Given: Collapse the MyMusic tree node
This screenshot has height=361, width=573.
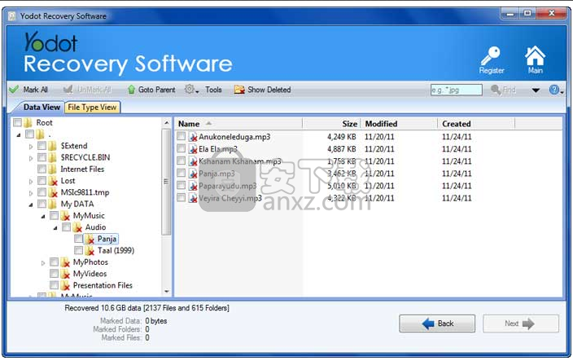Looking at the screenshot, I should click(43, 217).
